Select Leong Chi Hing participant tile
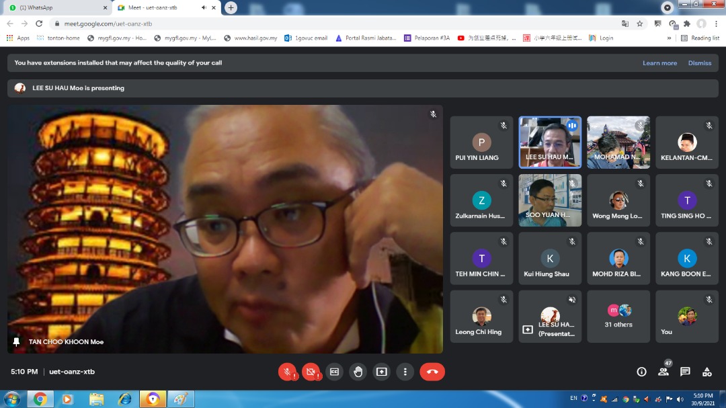 pyautogui.click(x=481, y=317)
